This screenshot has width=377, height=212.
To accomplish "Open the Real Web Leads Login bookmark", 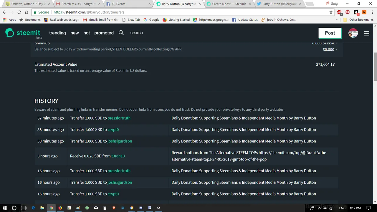I will coord(61,20).
